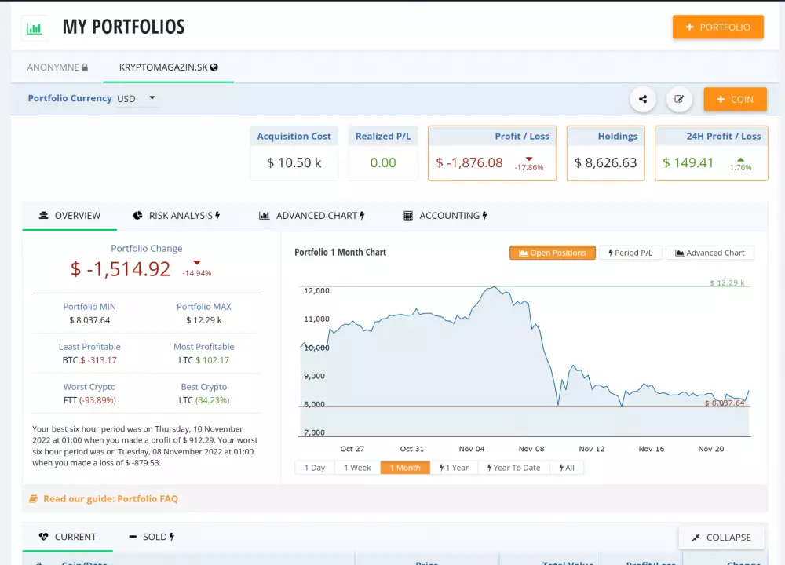Click the Advanced Chart icon on Overview tab

point(265,215)
